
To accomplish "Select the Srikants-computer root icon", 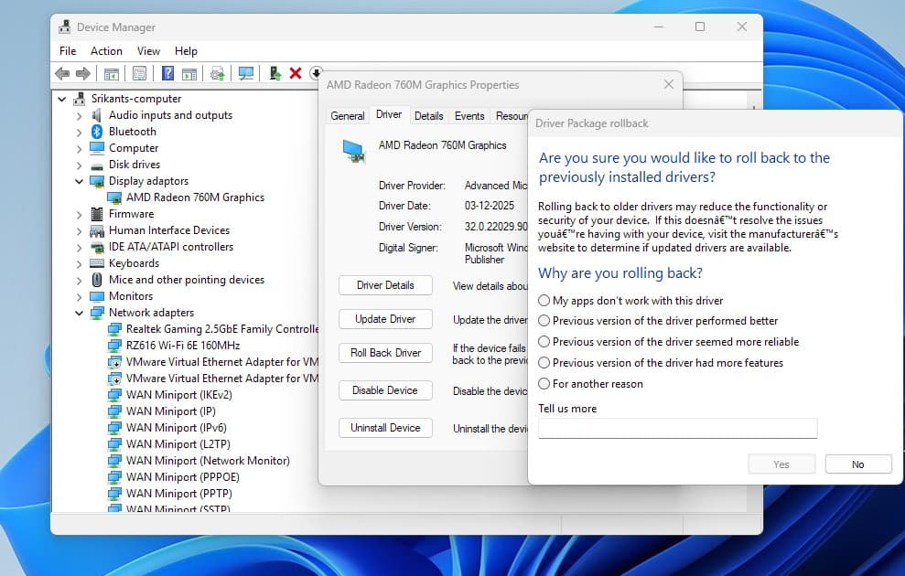I will click(80, 99).
